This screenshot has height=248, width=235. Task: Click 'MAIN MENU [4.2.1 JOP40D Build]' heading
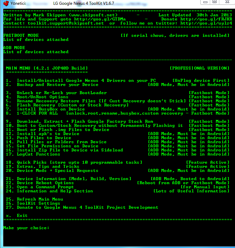click(x=47, y=68)
